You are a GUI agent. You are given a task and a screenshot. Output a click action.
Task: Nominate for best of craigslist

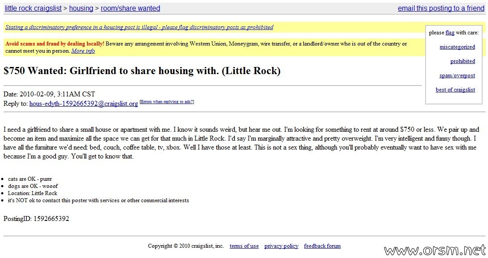pos(455,90)
